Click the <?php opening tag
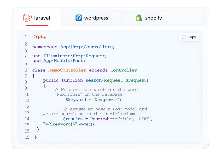This screenshot has height=155, width=220. (39, 36)
